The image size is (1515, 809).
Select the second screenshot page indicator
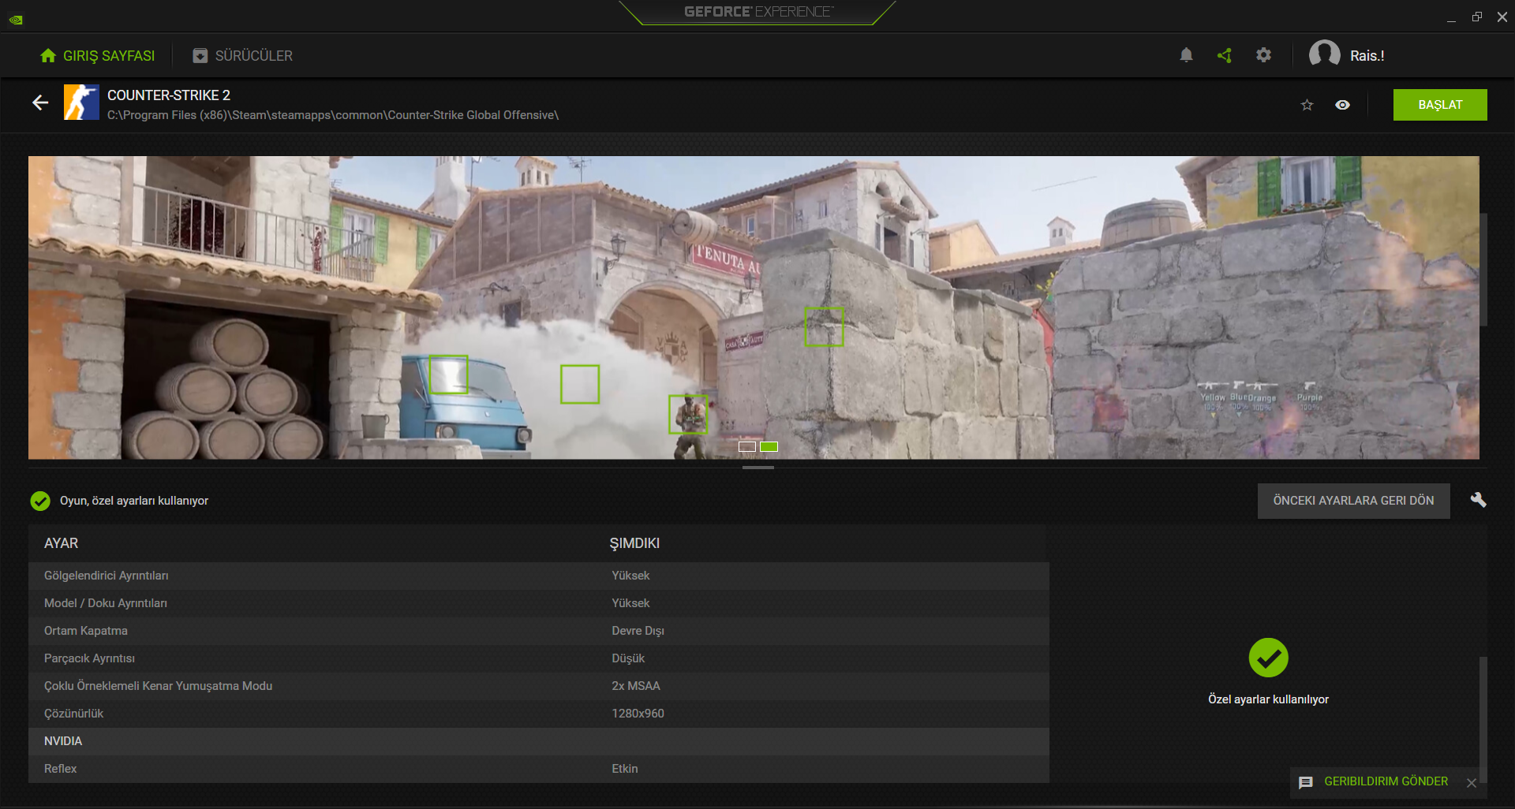click(x=769, y=446)
